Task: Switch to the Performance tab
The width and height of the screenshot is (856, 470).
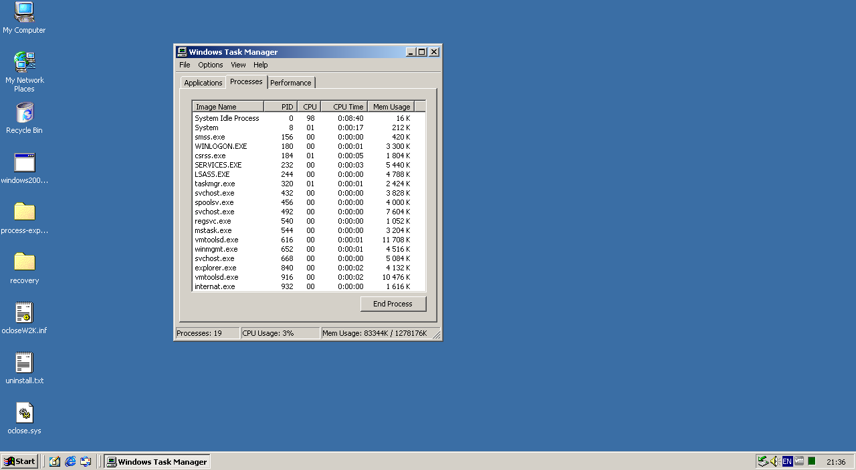Action: pos(291,83)
